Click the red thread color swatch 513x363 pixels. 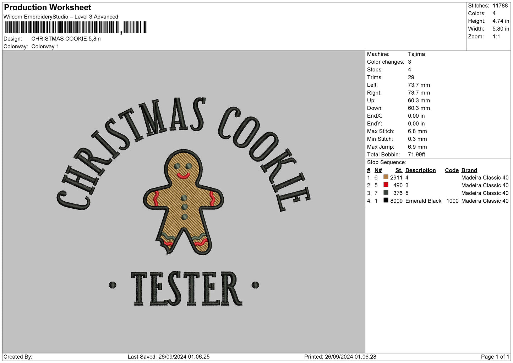[x=386, y=185]
